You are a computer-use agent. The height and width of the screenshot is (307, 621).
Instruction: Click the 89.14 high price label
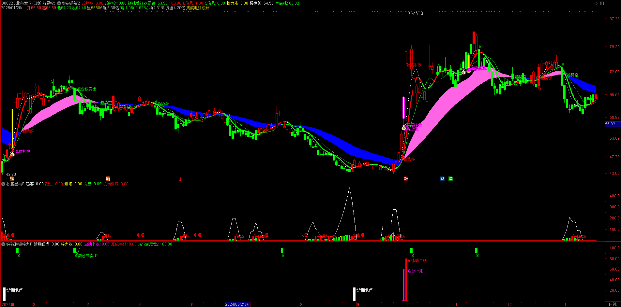pos(418,14)
